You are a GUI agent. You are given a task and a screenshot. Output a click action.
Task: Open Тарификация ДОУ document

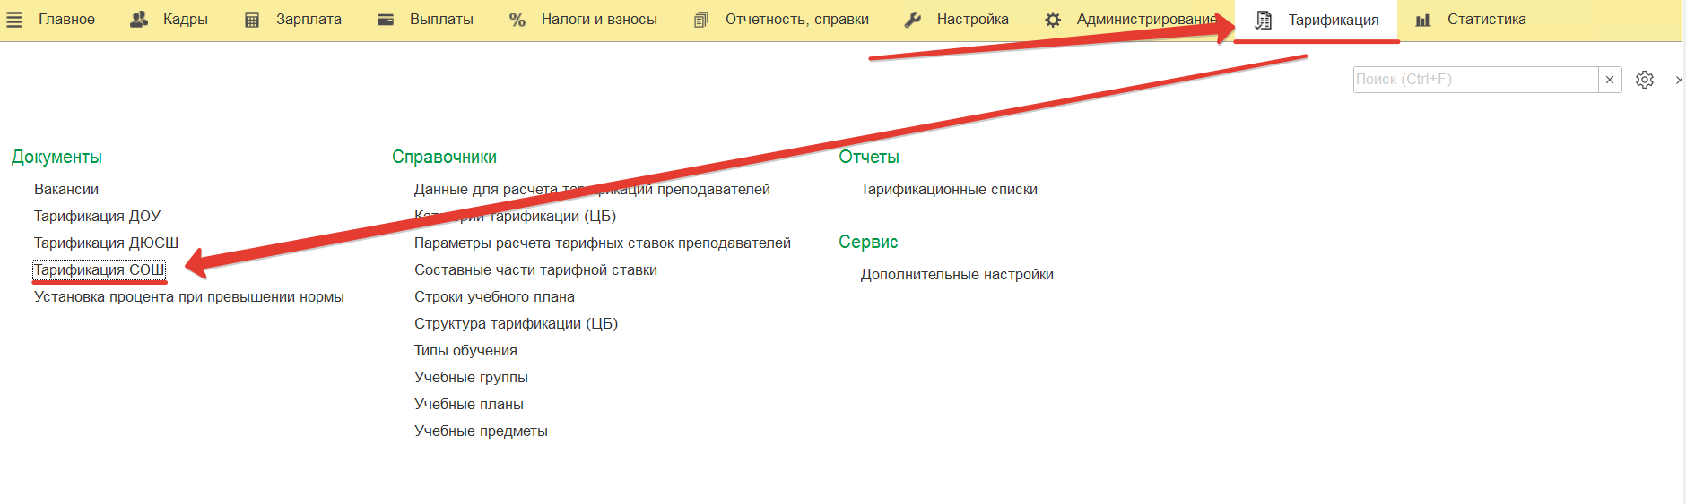point(97,216)
